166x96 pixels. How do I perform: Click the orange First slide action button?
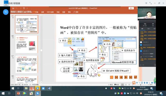[x=116, y=77]
